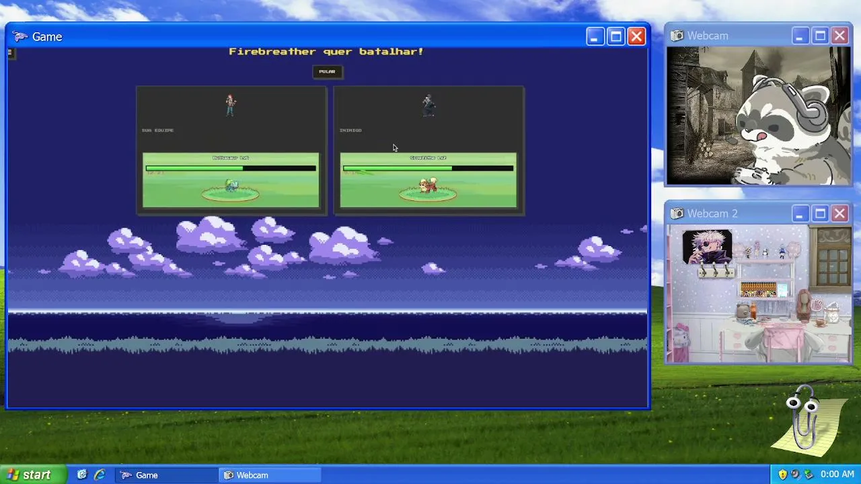Image resolution: width=861 pixels, height=484 pixels.
Task: Launch Internet Explorer from quick launch
Action: pos(100,475)
